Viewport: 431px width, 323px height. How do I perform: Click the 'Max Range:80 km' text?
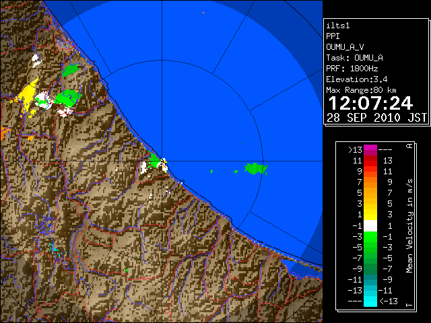pyautogui.click(x=361, y=90)
